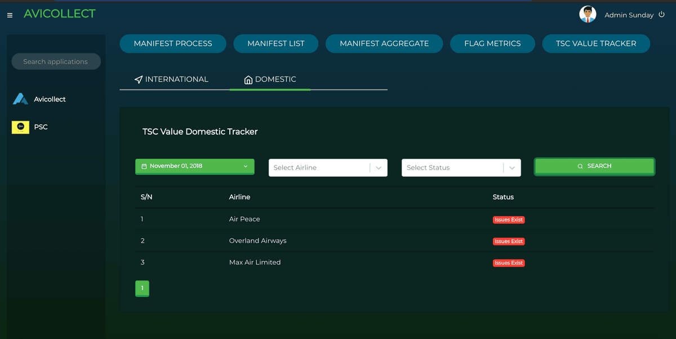Click the green Search button
The width and height of the screenshot is (676, 339).
tap(594, 167)
